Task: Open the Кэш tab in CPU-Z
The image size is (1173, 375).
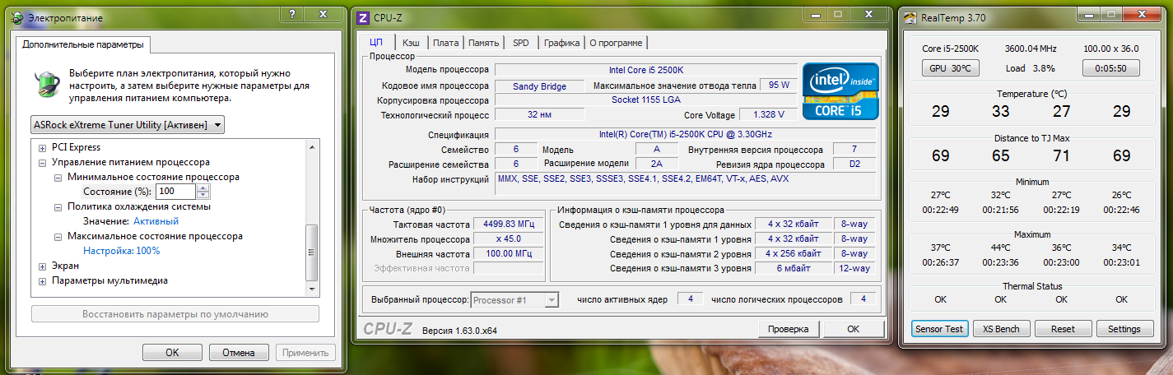Action: tap(410, 43)
